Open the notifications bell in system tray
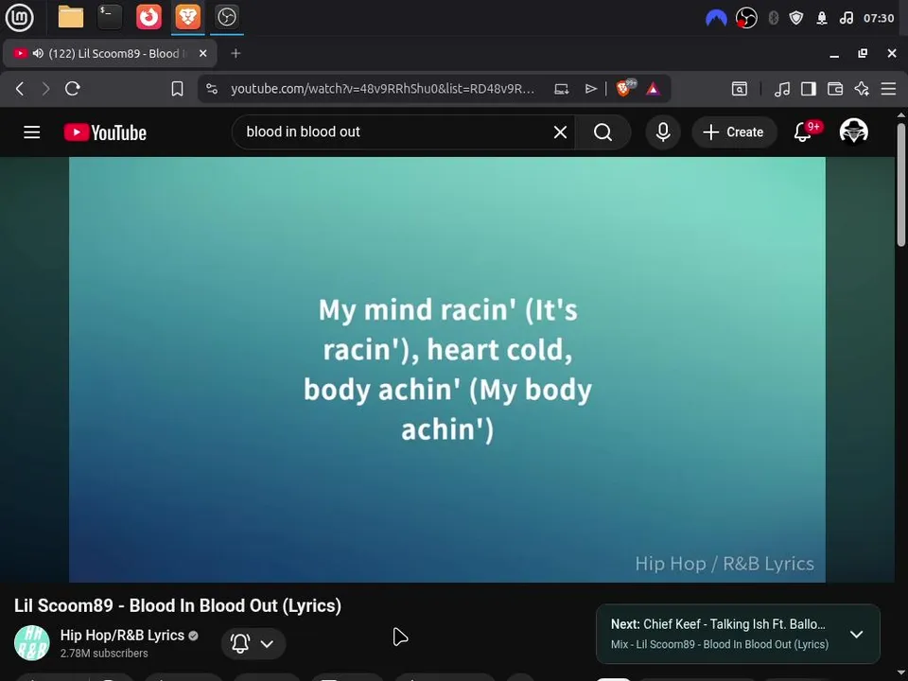Screen dimensions: 908x681 pos(822,18)
